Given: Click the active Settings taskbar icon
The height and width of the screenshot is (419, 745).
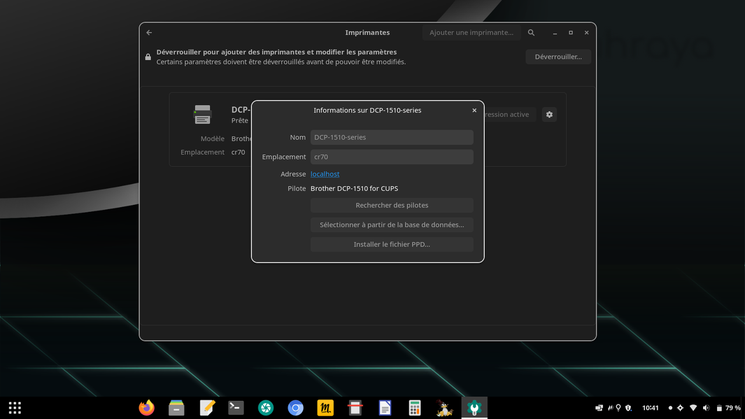Looking at the screenshot, I should pos(474,408).
